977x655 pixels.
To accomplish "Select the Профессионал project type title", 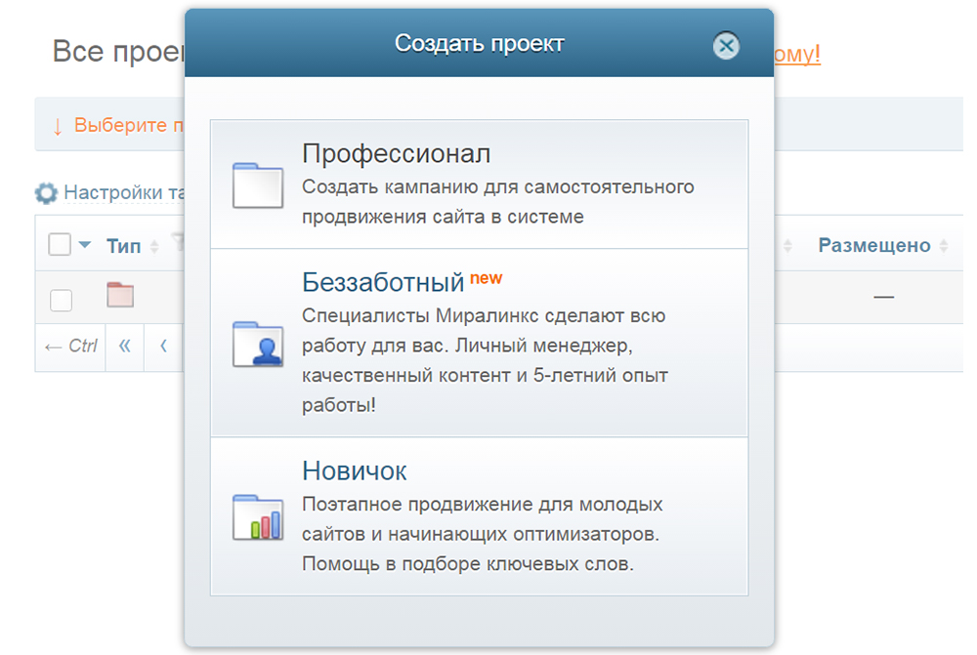I will [x=396, y=154].
